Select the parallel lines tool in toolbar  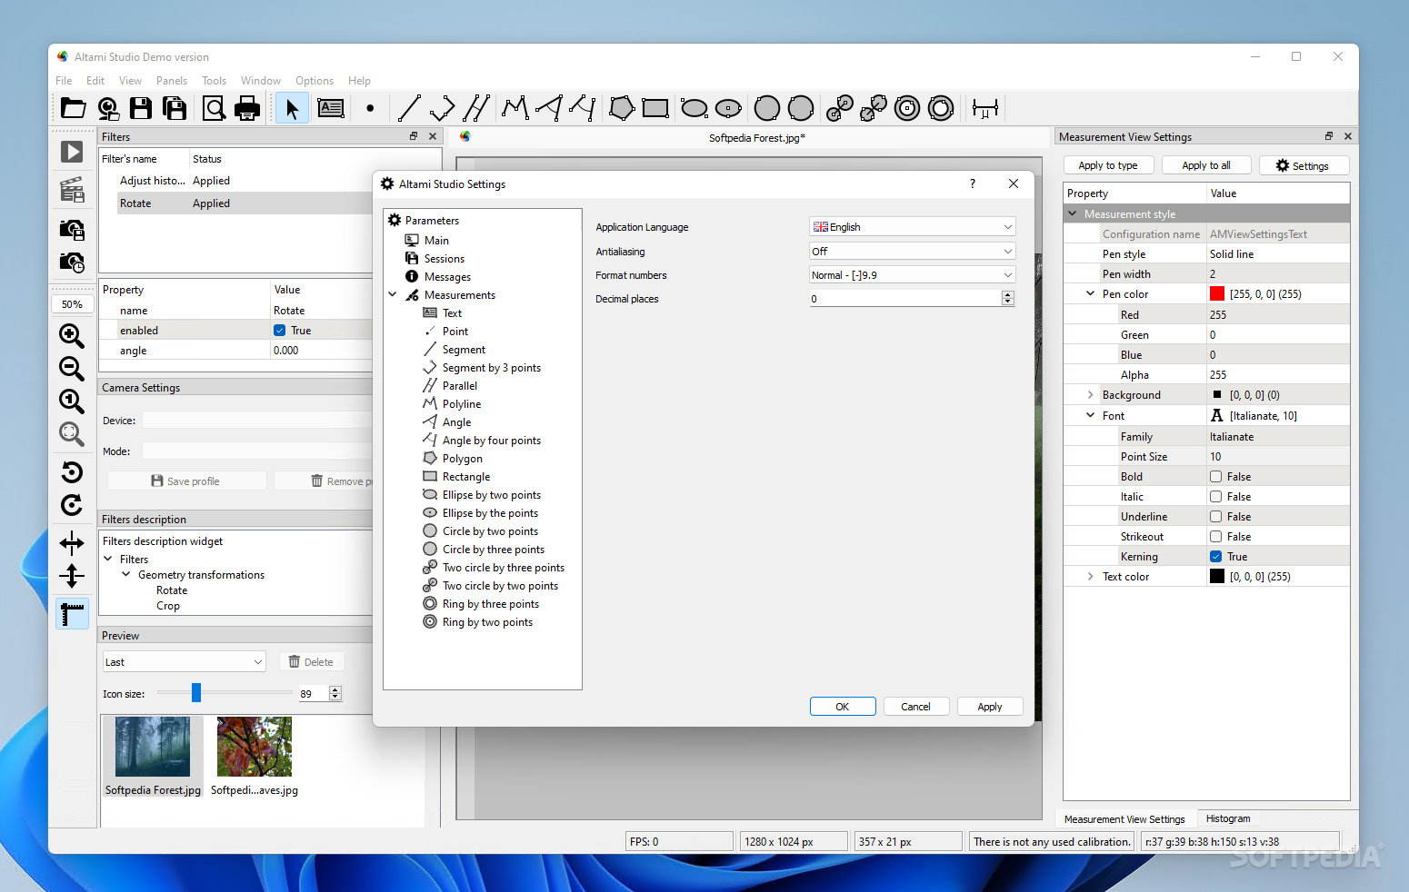click(476, 108)
